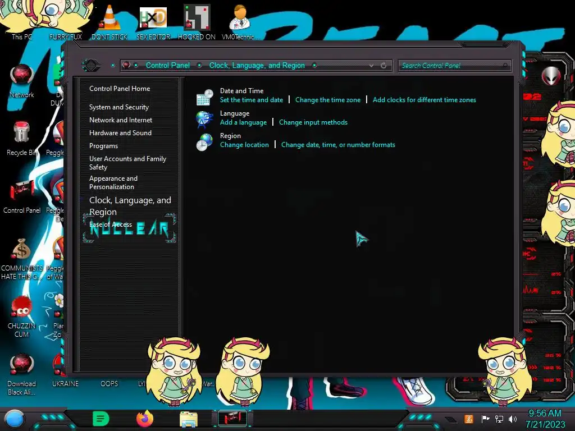The image size is (575, 431).
Task: Expand dropdown after red root address icon
Action: tap(136, 65)
